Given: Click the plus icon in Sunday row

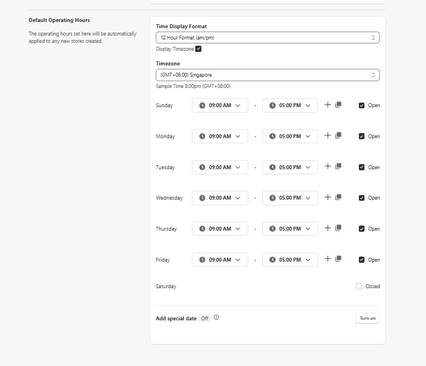Looking at the screenshot, I should 328,105.
